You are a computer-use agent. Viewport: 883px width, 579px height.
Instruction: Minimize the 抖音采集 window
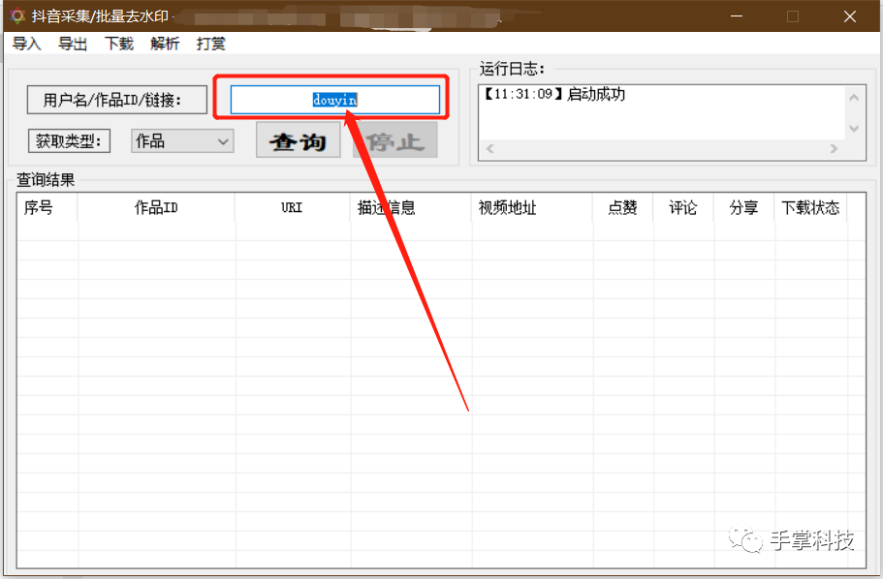(x=737, y=16)
